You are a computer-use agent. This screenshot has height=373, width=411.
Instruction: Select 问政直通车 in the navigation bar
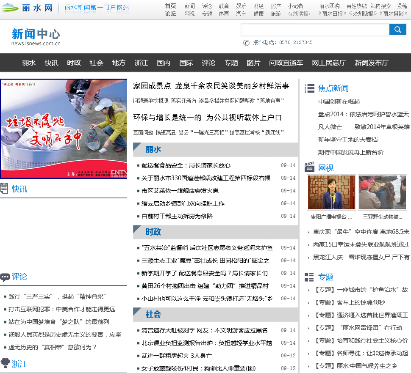pos(286,63)
